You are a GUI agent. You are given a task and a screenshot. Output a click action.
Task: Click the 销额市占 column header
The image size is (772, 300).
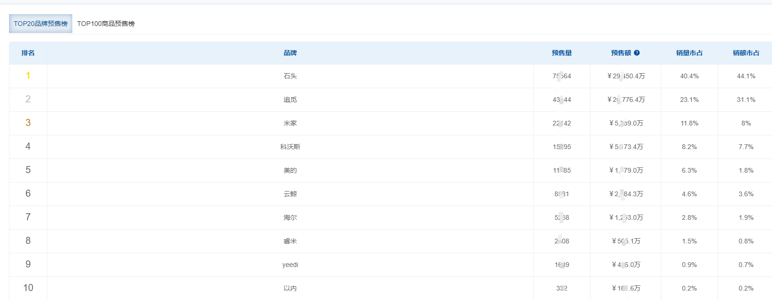tap(746, 53)
